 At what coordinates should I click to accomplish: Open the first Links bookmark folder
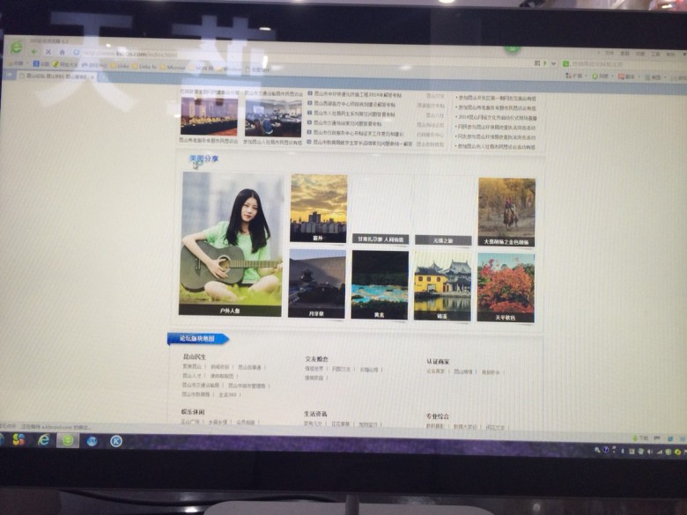pyautogui.click(x=120, y=66)
